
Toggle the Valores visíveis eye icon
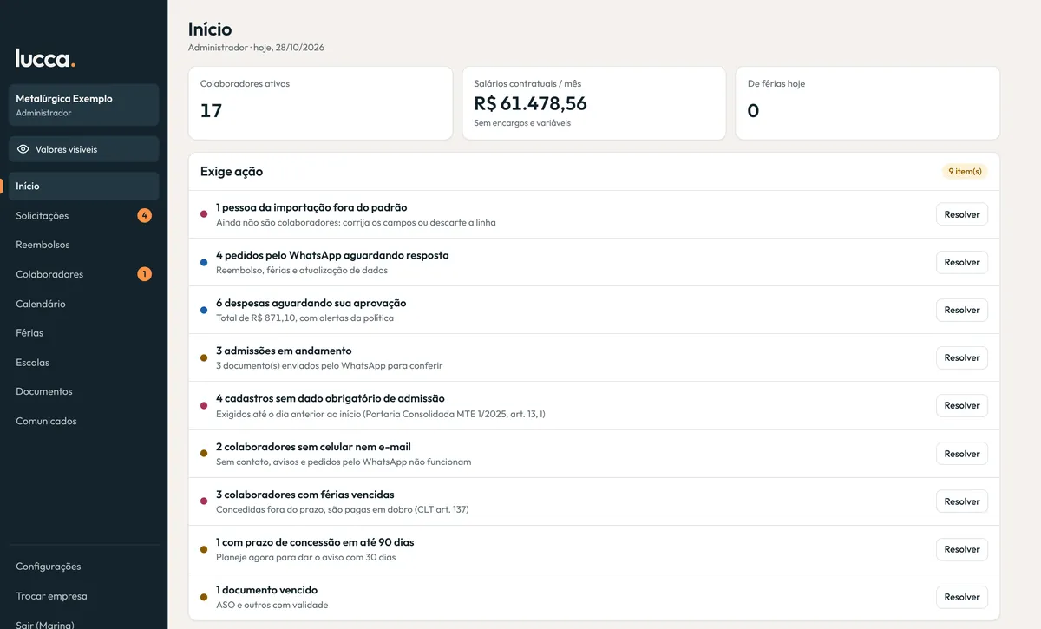pos(23,149)
